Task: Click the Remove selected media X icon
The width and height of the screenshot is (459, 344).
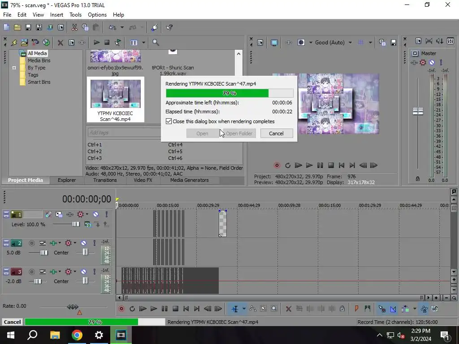Action: [61, 43]
